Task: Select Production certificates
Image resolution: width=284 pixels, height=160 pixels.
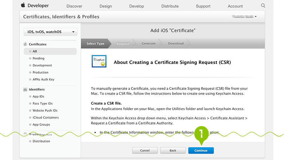Action: 40,72
